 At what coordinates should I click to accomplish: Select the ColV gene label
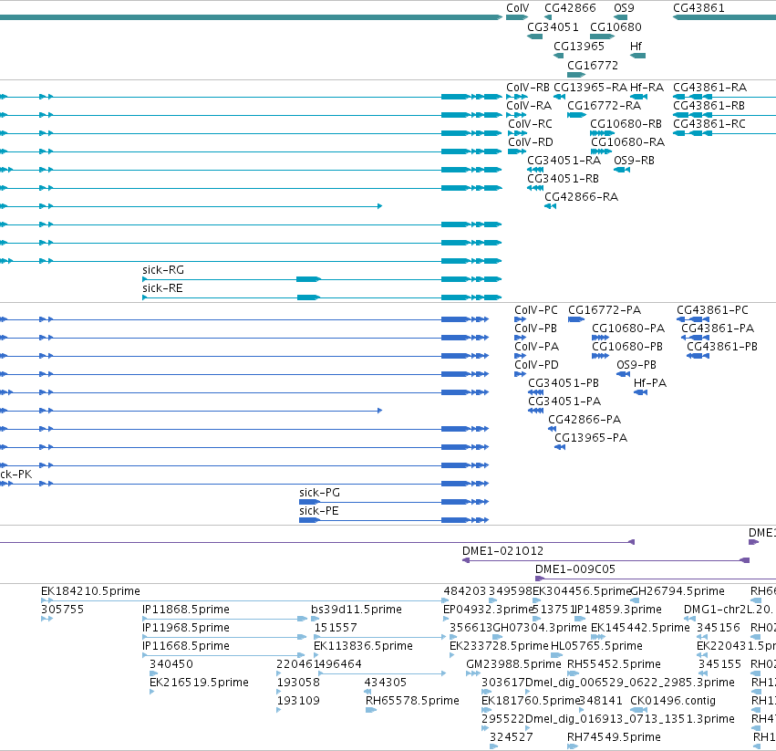tap(517, 8)
